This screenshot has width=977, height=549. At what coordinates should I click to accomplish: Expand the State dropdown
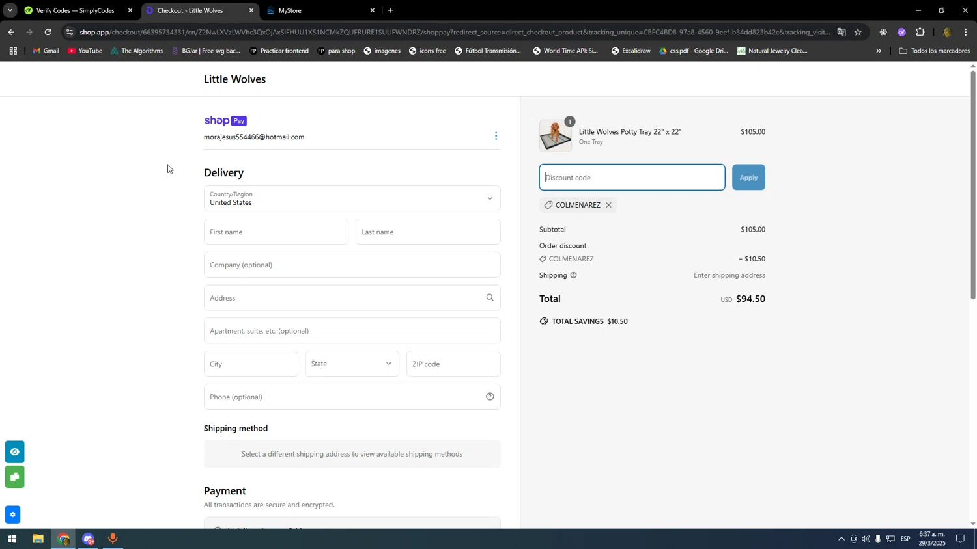point(352,364)
